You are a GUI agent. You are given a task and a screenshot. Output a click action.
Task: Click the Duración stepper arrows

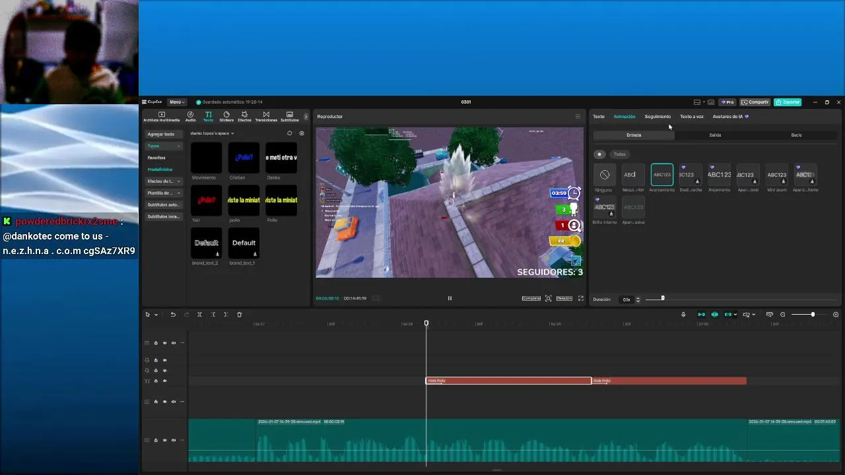coord(638,300)
